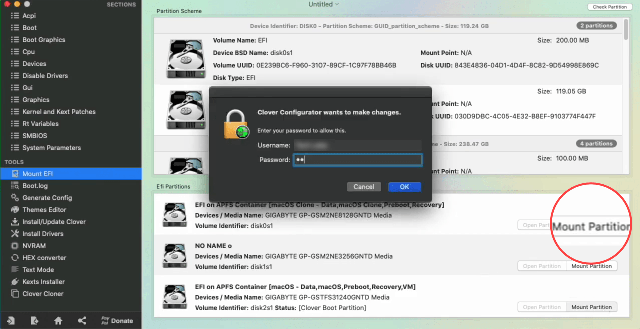Click Open Partition for NO NAME volume
Screen dimensions: 640x329
[x=542, y=266]
